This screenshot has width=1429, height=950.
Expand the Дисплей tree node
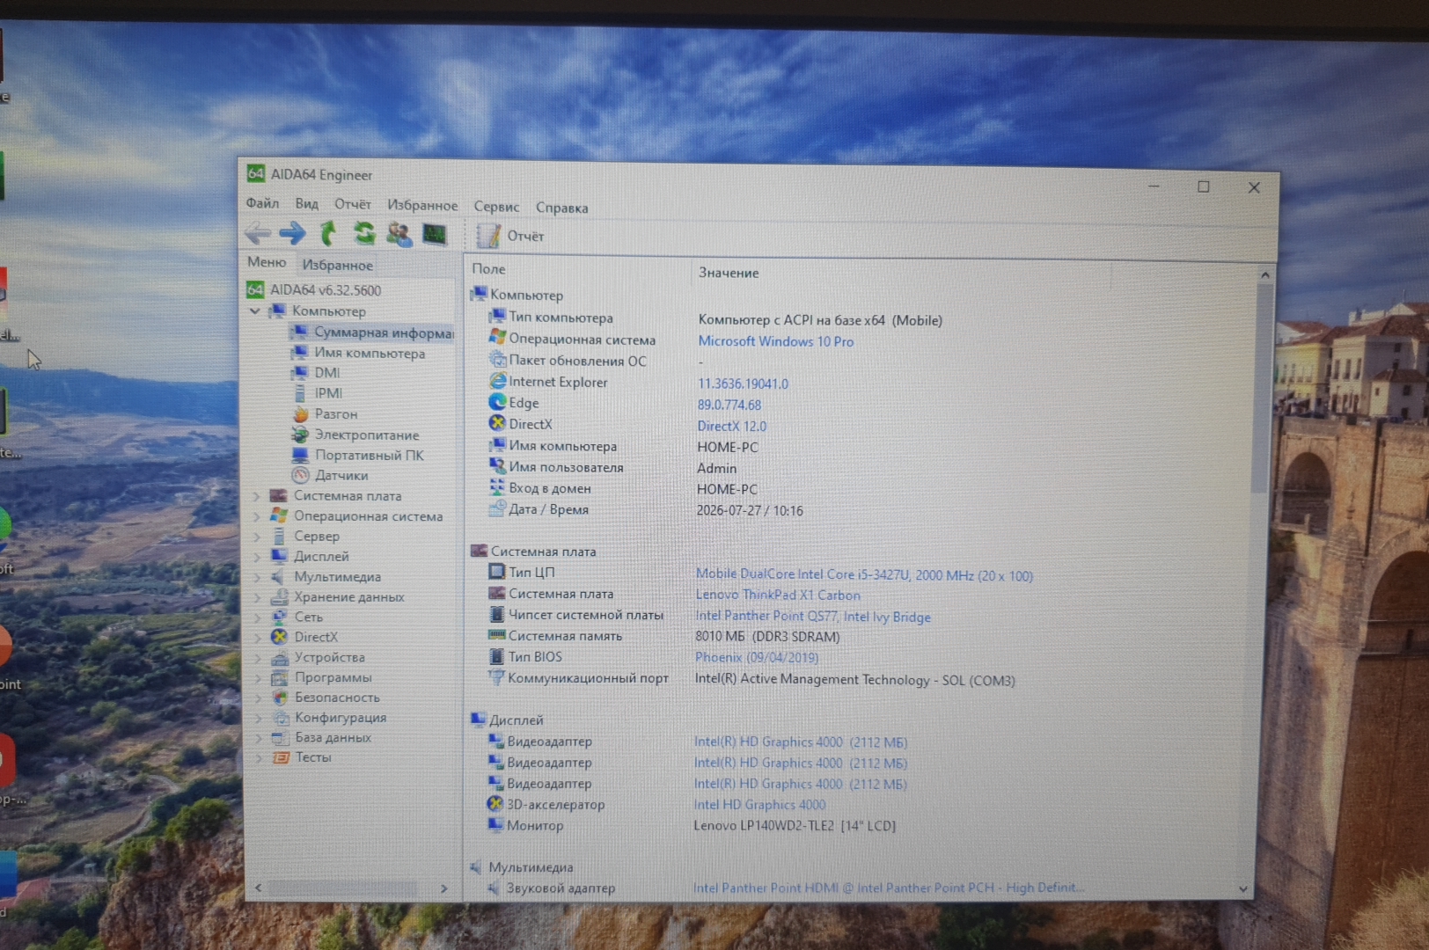point(257,557)
